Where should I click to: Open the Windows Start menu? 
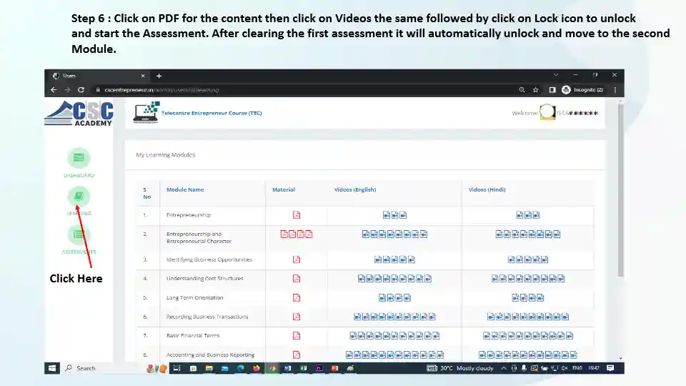pos(52,368)
